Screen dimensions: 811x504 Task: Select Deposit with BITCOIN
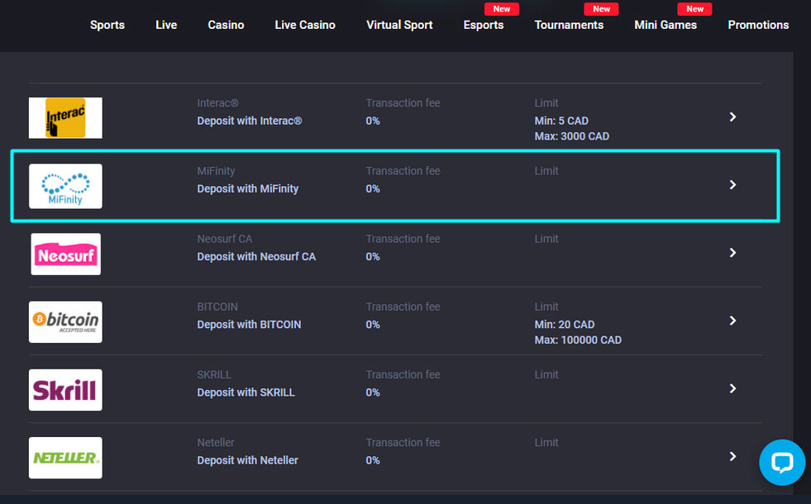coord(249,325)
